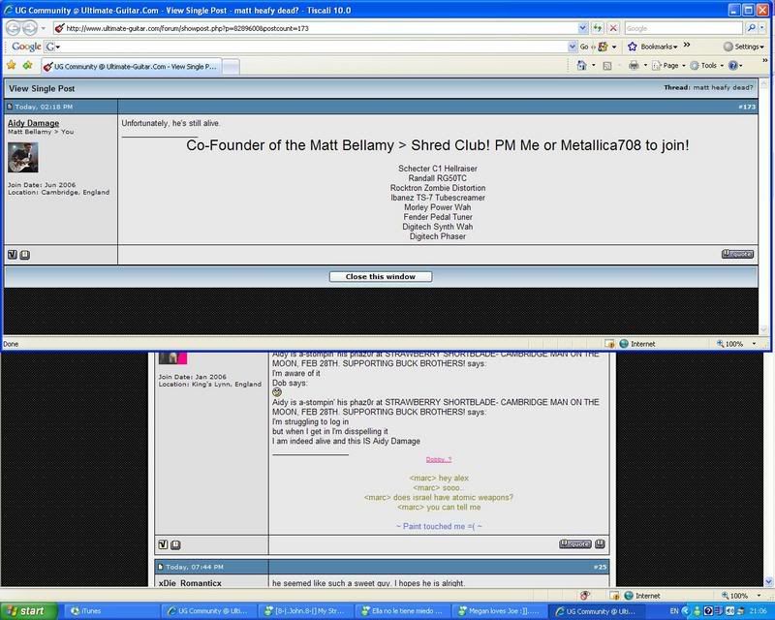775x620 pixels.
Task: Click the Feeds icon in the command bar
Action: 607,65
